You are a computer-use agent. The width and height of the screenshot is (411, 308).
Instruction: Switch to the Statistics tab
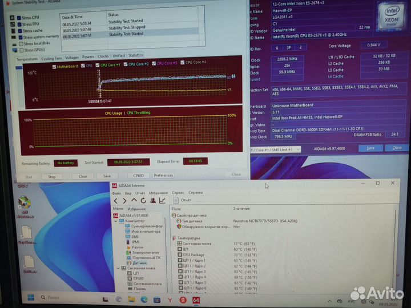click(135, 55)
